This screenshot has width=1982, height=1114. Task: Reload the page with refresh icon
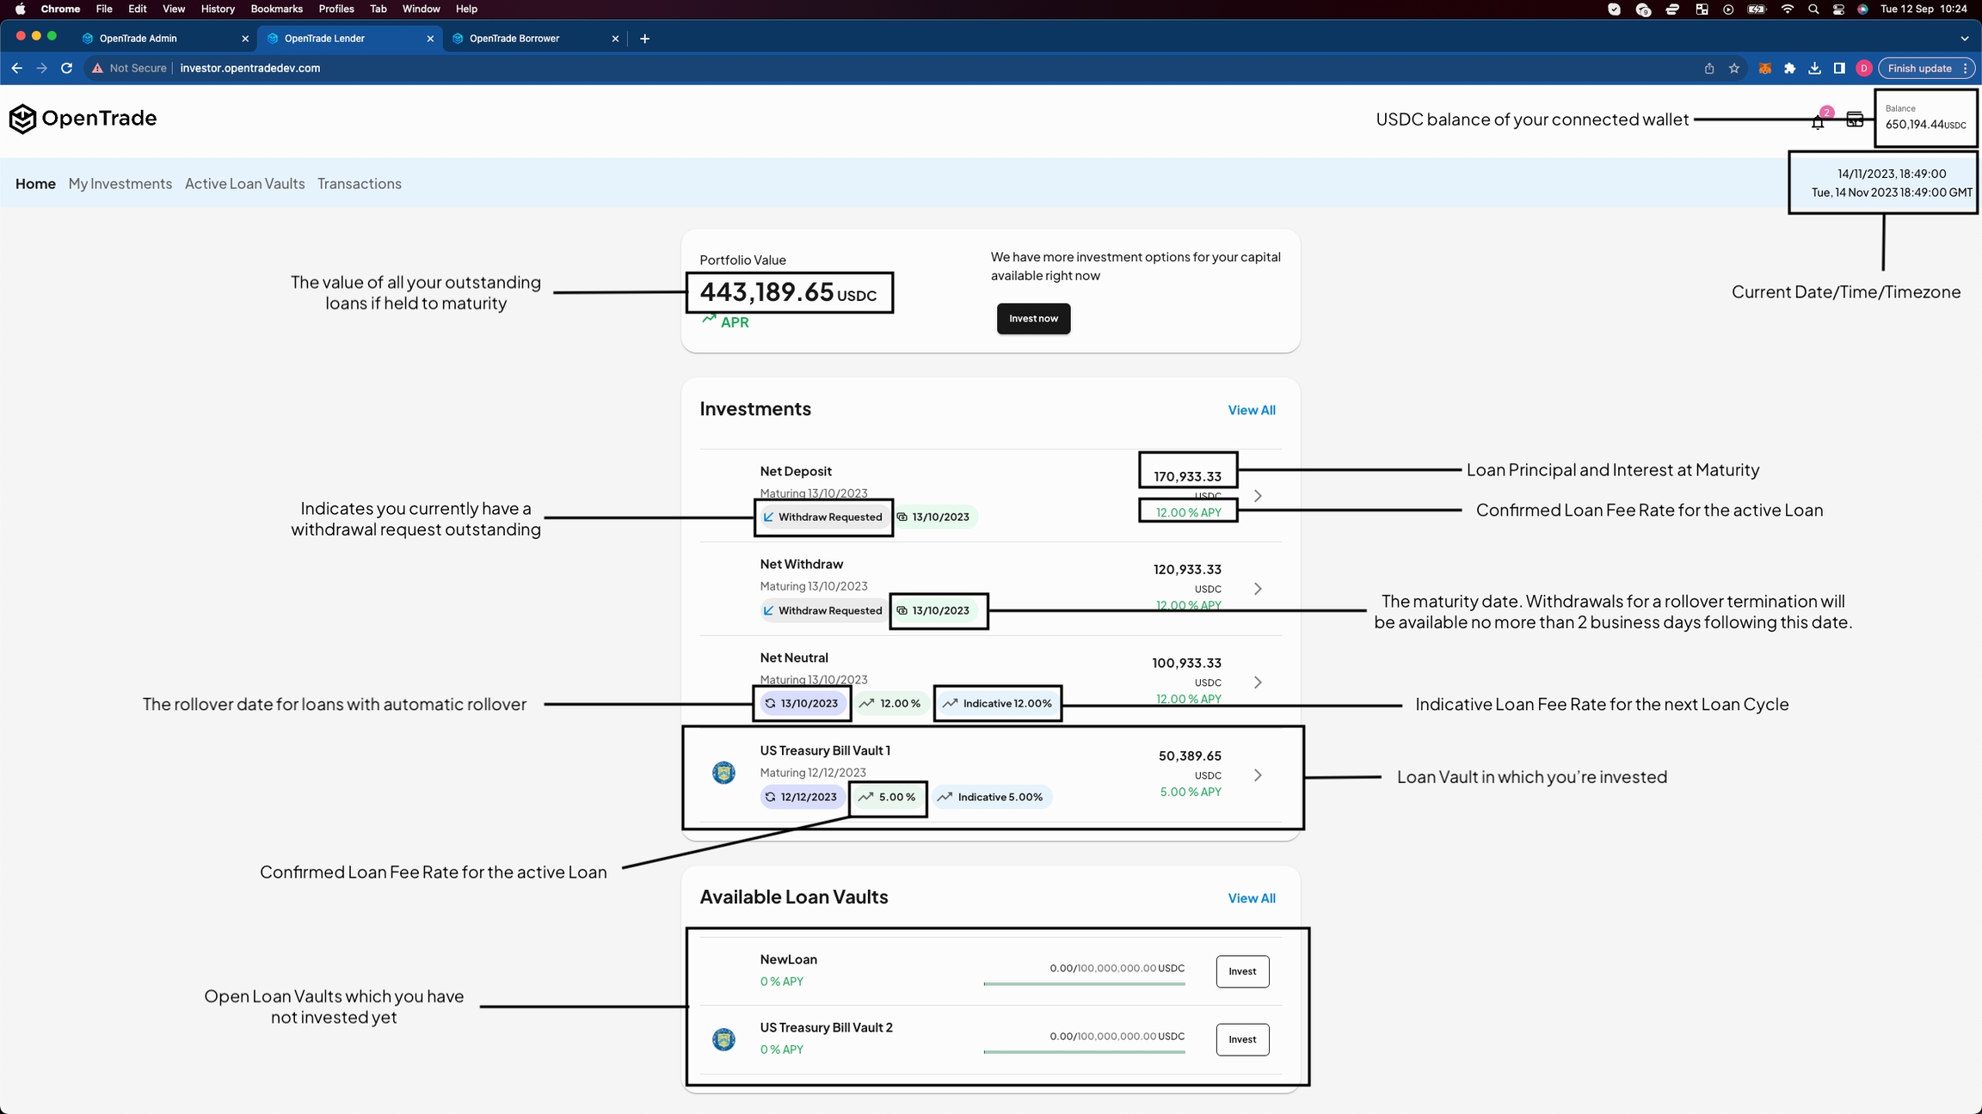pos(66,68)
